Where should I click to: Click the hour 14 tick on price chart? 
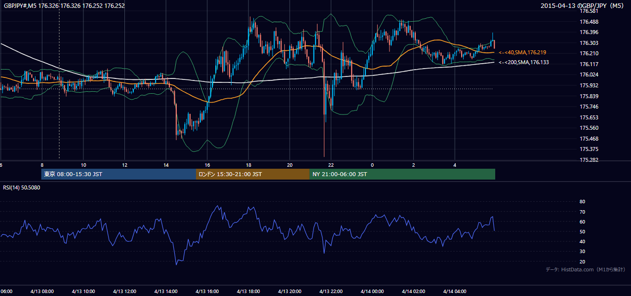(166, 165)
